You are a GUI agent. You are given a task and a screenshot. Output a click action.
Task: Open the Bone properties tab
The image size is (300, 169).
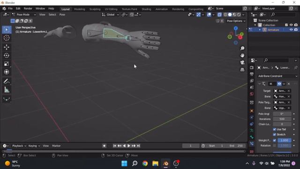[252, 137]
